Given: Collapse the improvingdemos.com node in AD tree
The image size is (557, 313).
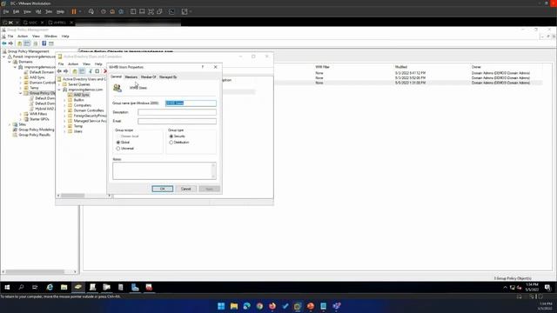Looking at the screenshot, I should tap(59, 90).
